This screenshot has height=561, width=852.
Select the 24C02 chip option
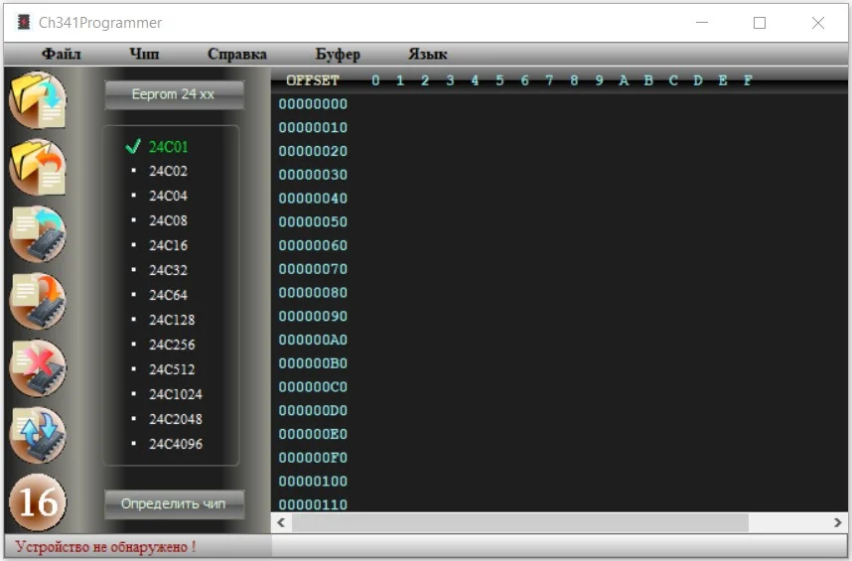pyautogui.click(x=169, y=171)
